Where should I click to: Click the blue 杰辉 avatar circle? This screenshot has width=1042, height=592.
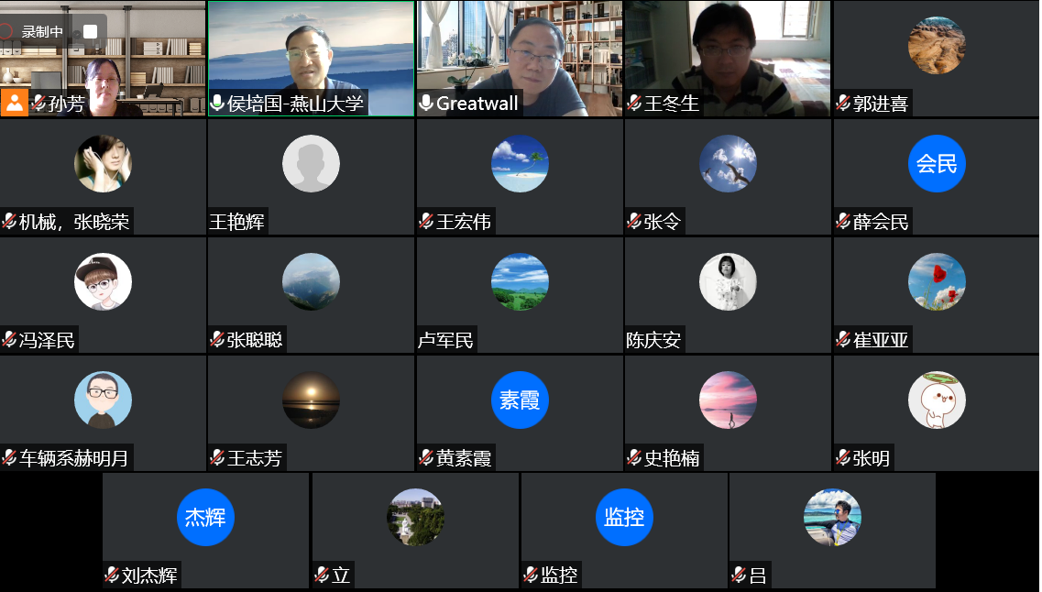click(x=205, y=517)
